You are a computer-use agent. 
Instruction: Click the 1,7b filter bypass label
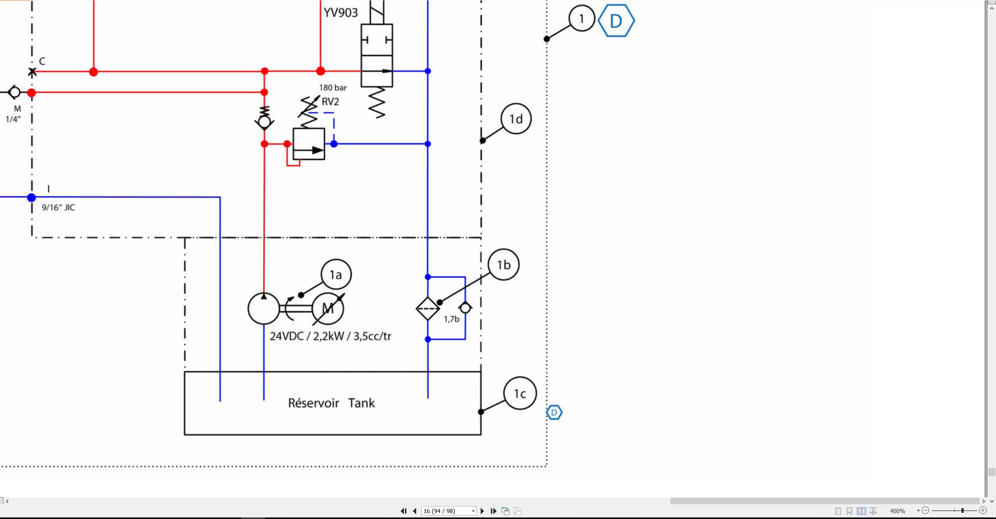[452, 319]
